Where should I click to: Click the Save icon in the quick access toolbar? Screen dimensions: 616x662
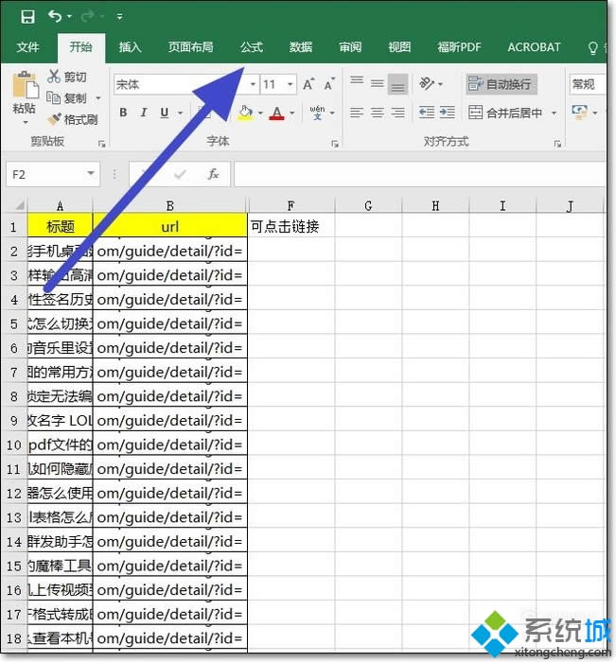pos(27,17)
